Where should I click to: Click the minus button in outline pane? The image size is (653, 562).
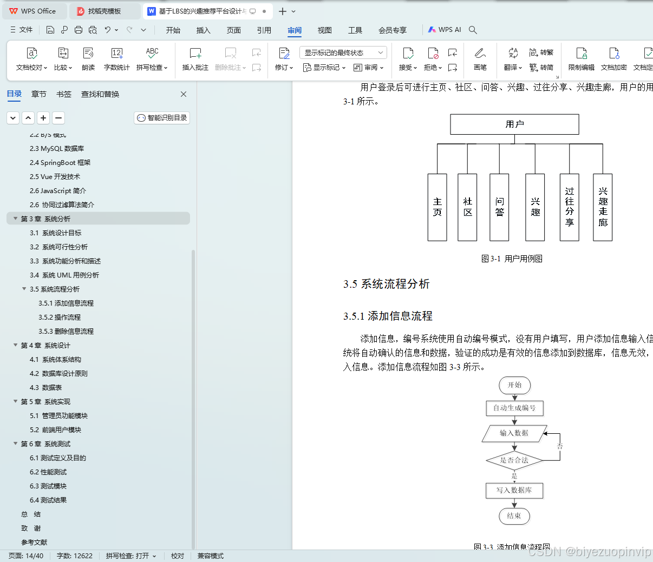[x=58, y=117]
